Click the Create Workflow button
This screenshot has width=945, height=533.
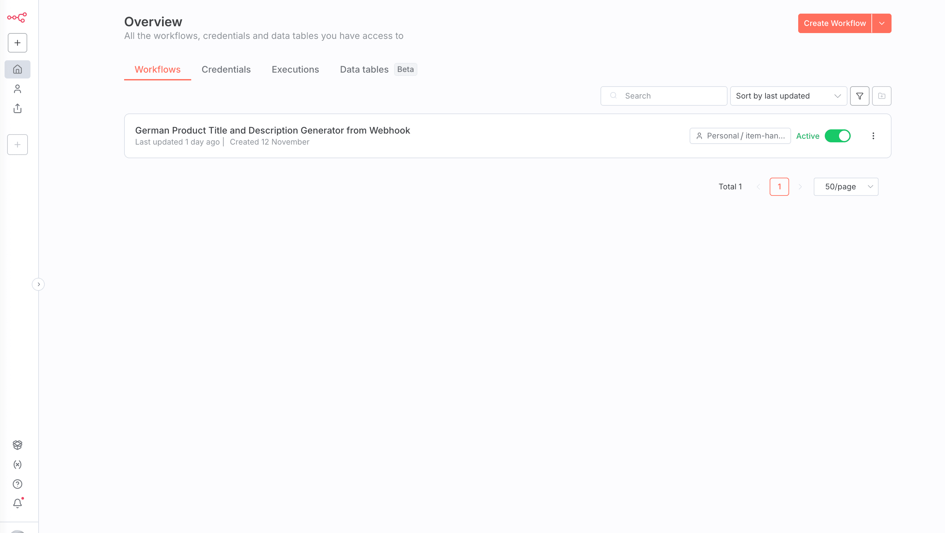[834, 23]
